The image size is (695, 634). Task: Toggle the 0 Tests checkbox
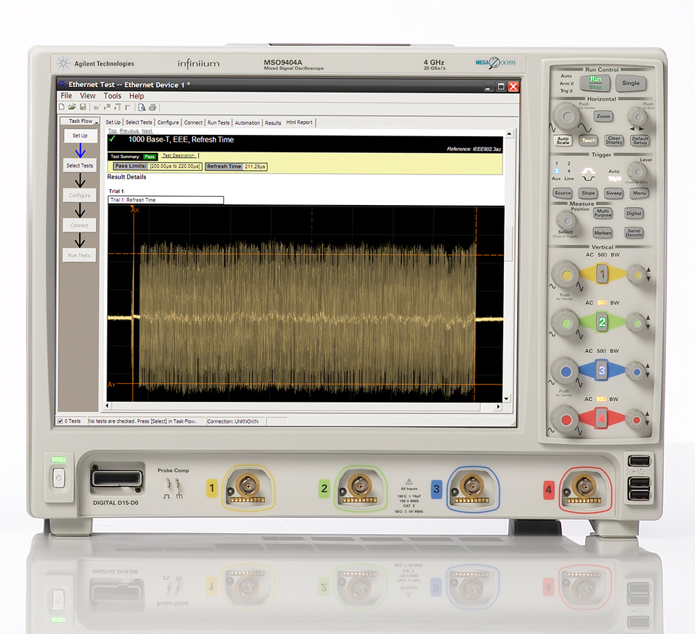[60, 421]
